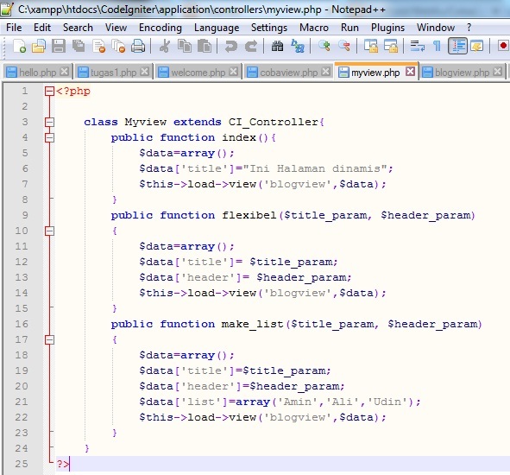
Task: Paste clipboard with Paste toolbar icon
Action: [x=205, y=46]
